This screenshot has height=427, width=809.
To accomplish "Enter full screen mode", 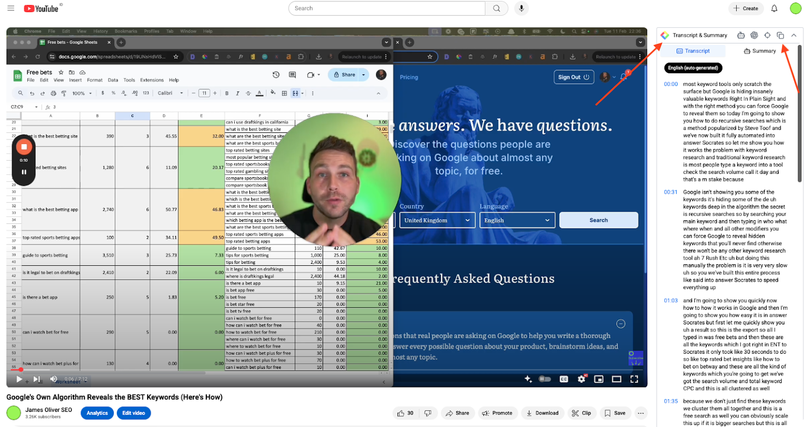I will click(x=634, y=379).
